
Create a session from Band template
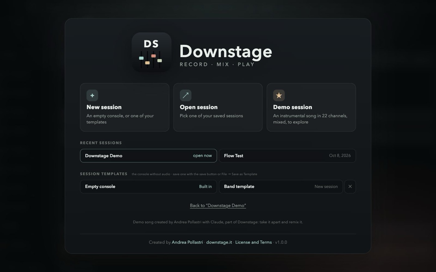coord(281,187)
